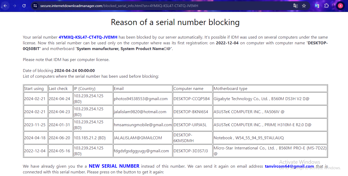The image size is (348, 176).
Task: Select email hmsamsungmobile@gmail.com
Action: click(x=143, y=125)
